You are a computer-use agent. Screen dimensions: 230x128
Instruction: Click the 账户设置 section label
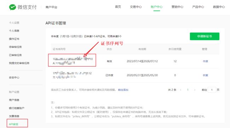point(14,92)
